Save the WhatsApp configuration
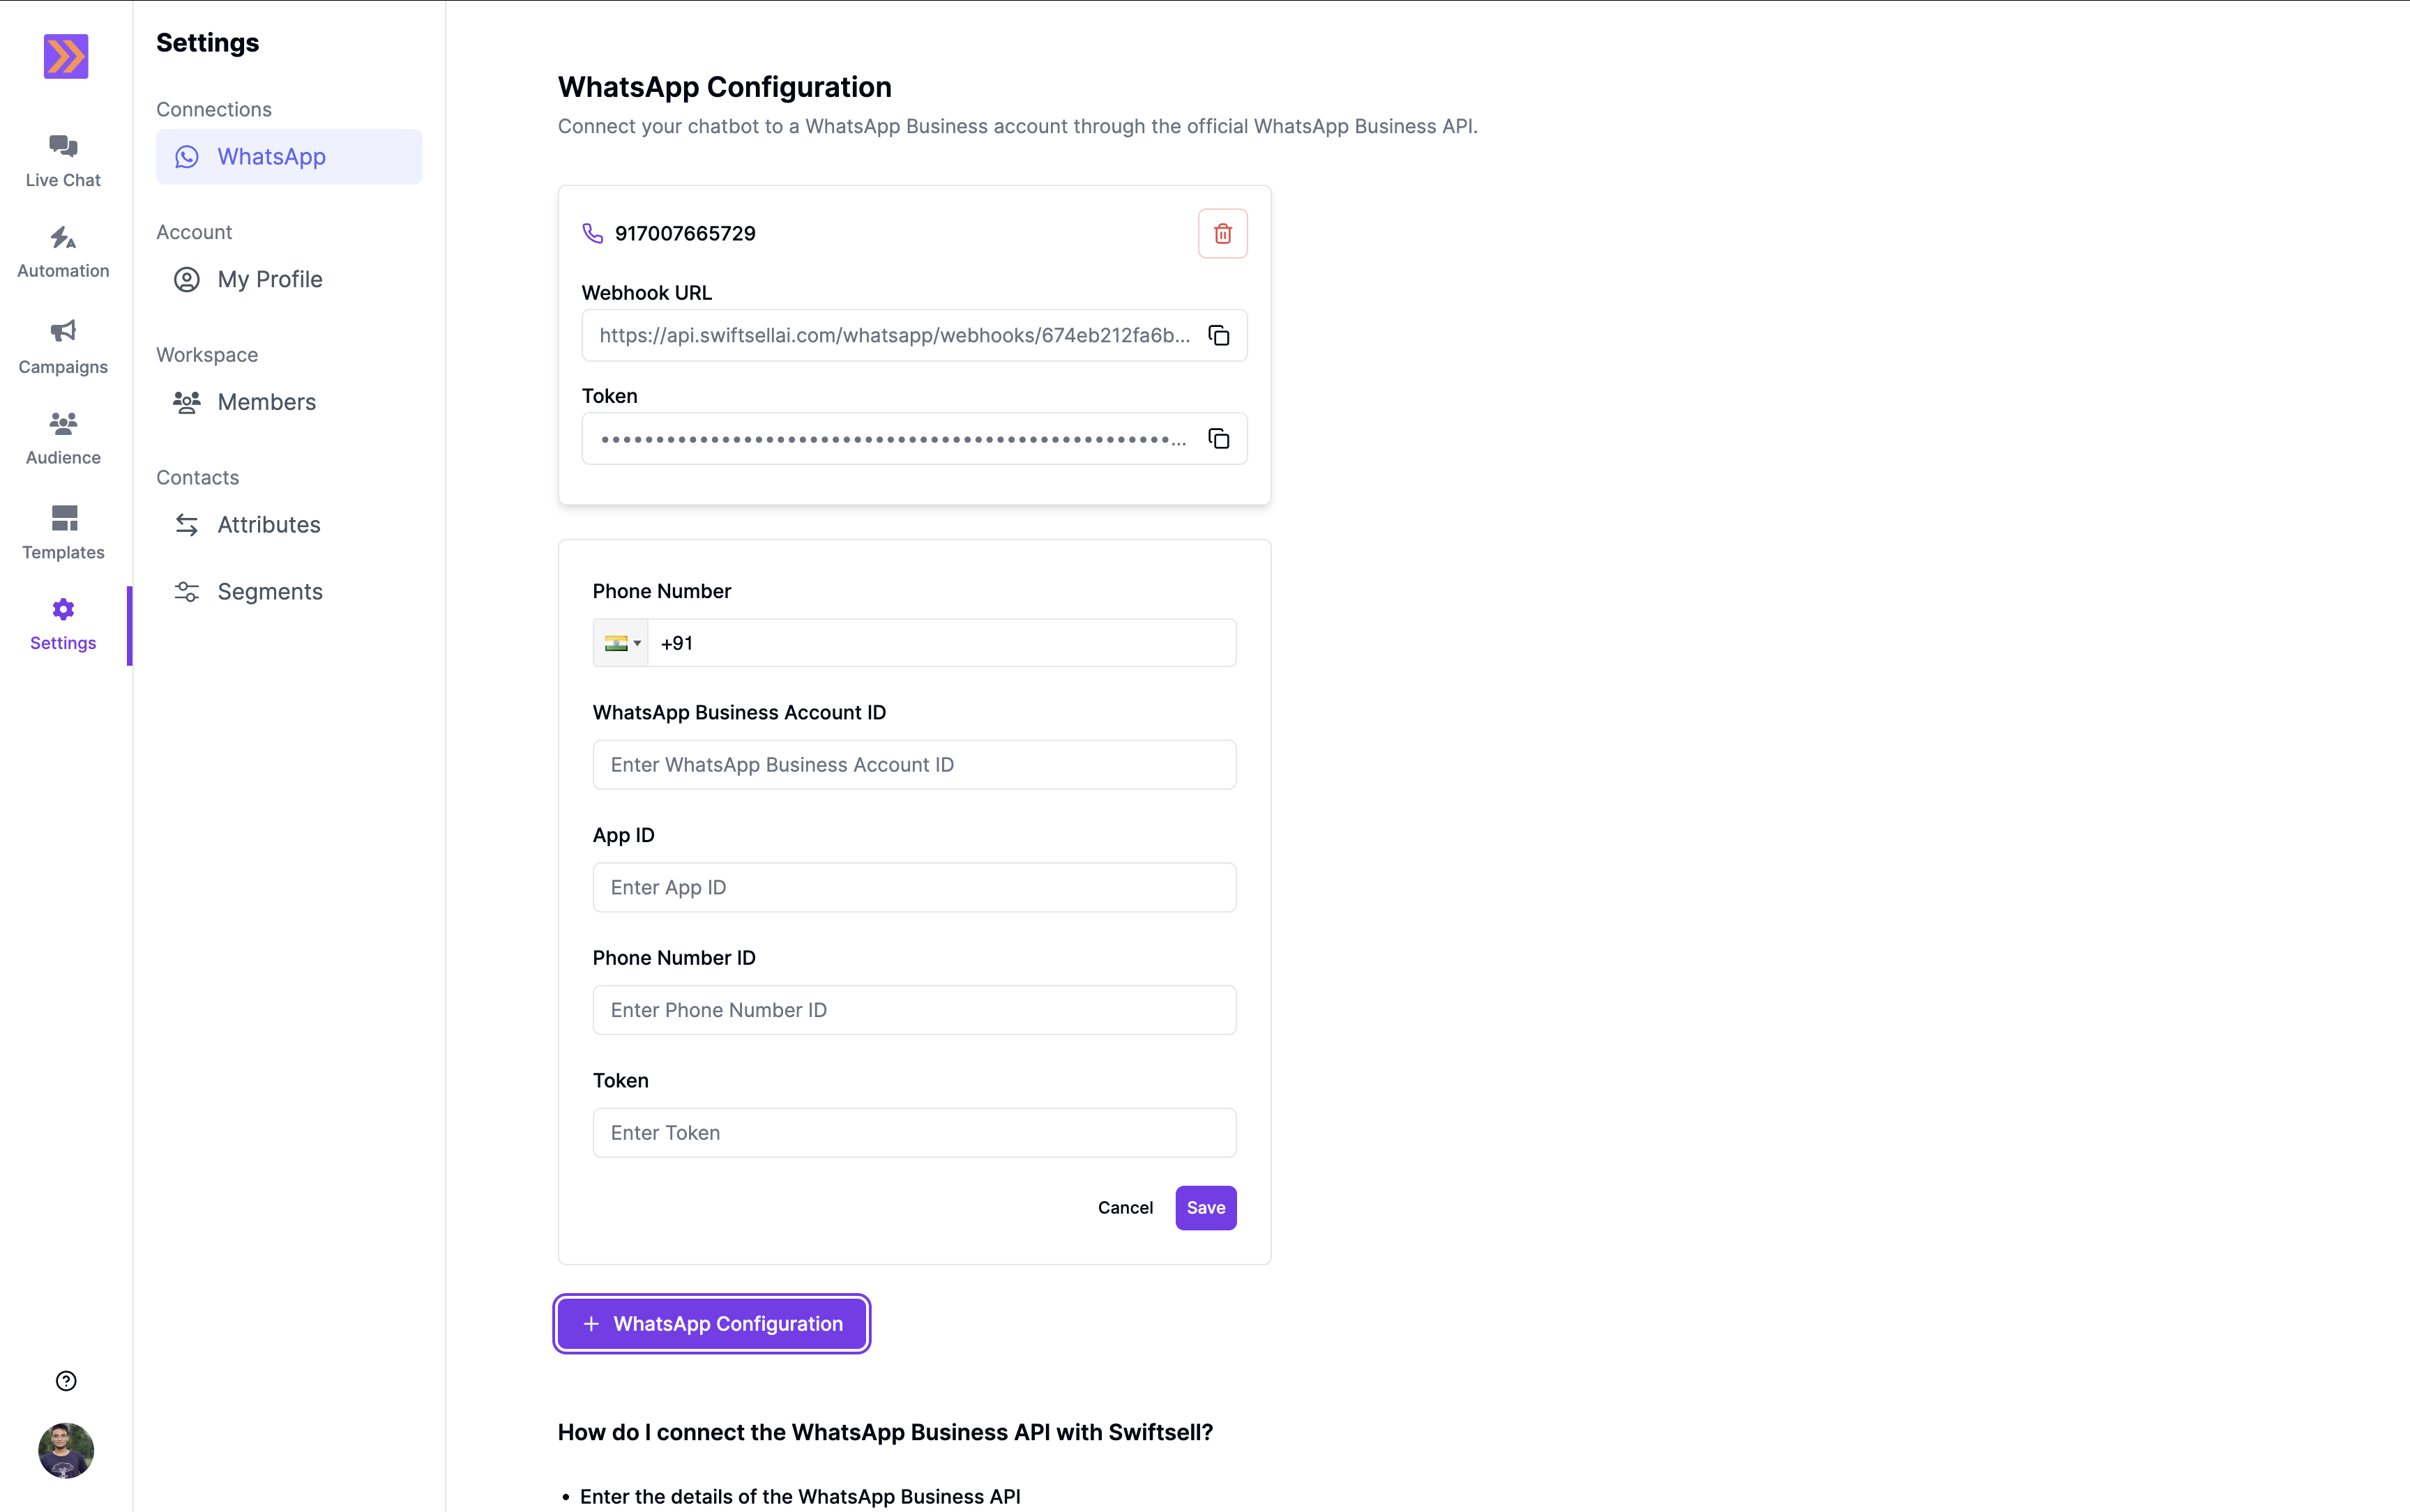 [1204, 1207]
